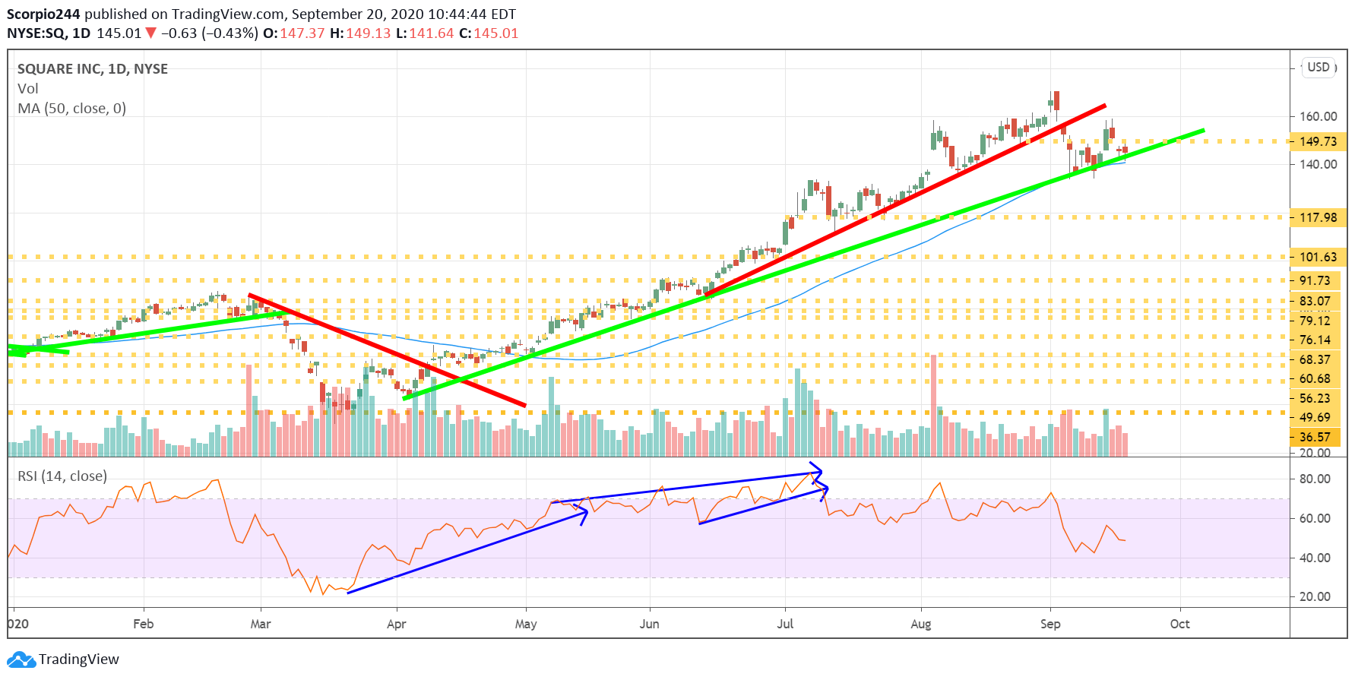Click the 68.37 price level label
The height and width of the screenshot is (680, 1355).
1315,360
